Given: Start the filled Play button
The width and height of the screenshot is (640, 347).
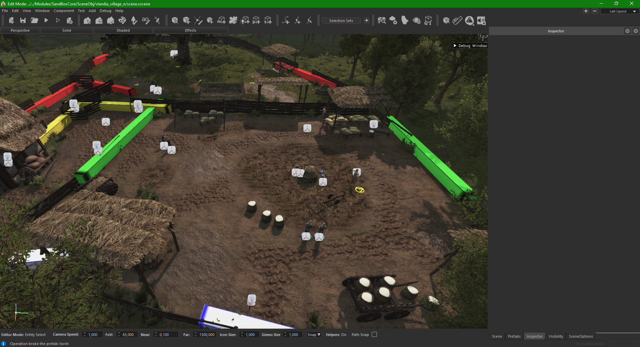Looking at the screenshot, I should pos(46,21).
